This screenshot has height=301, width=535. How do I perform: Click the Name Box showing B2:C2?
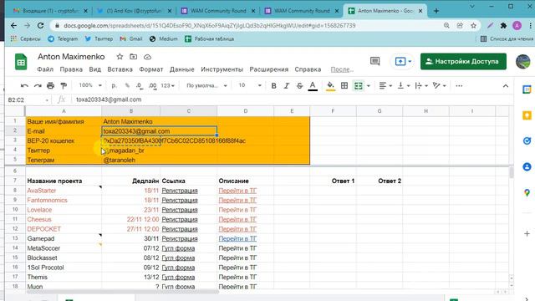pyautogui.click(x=28, y=99)
